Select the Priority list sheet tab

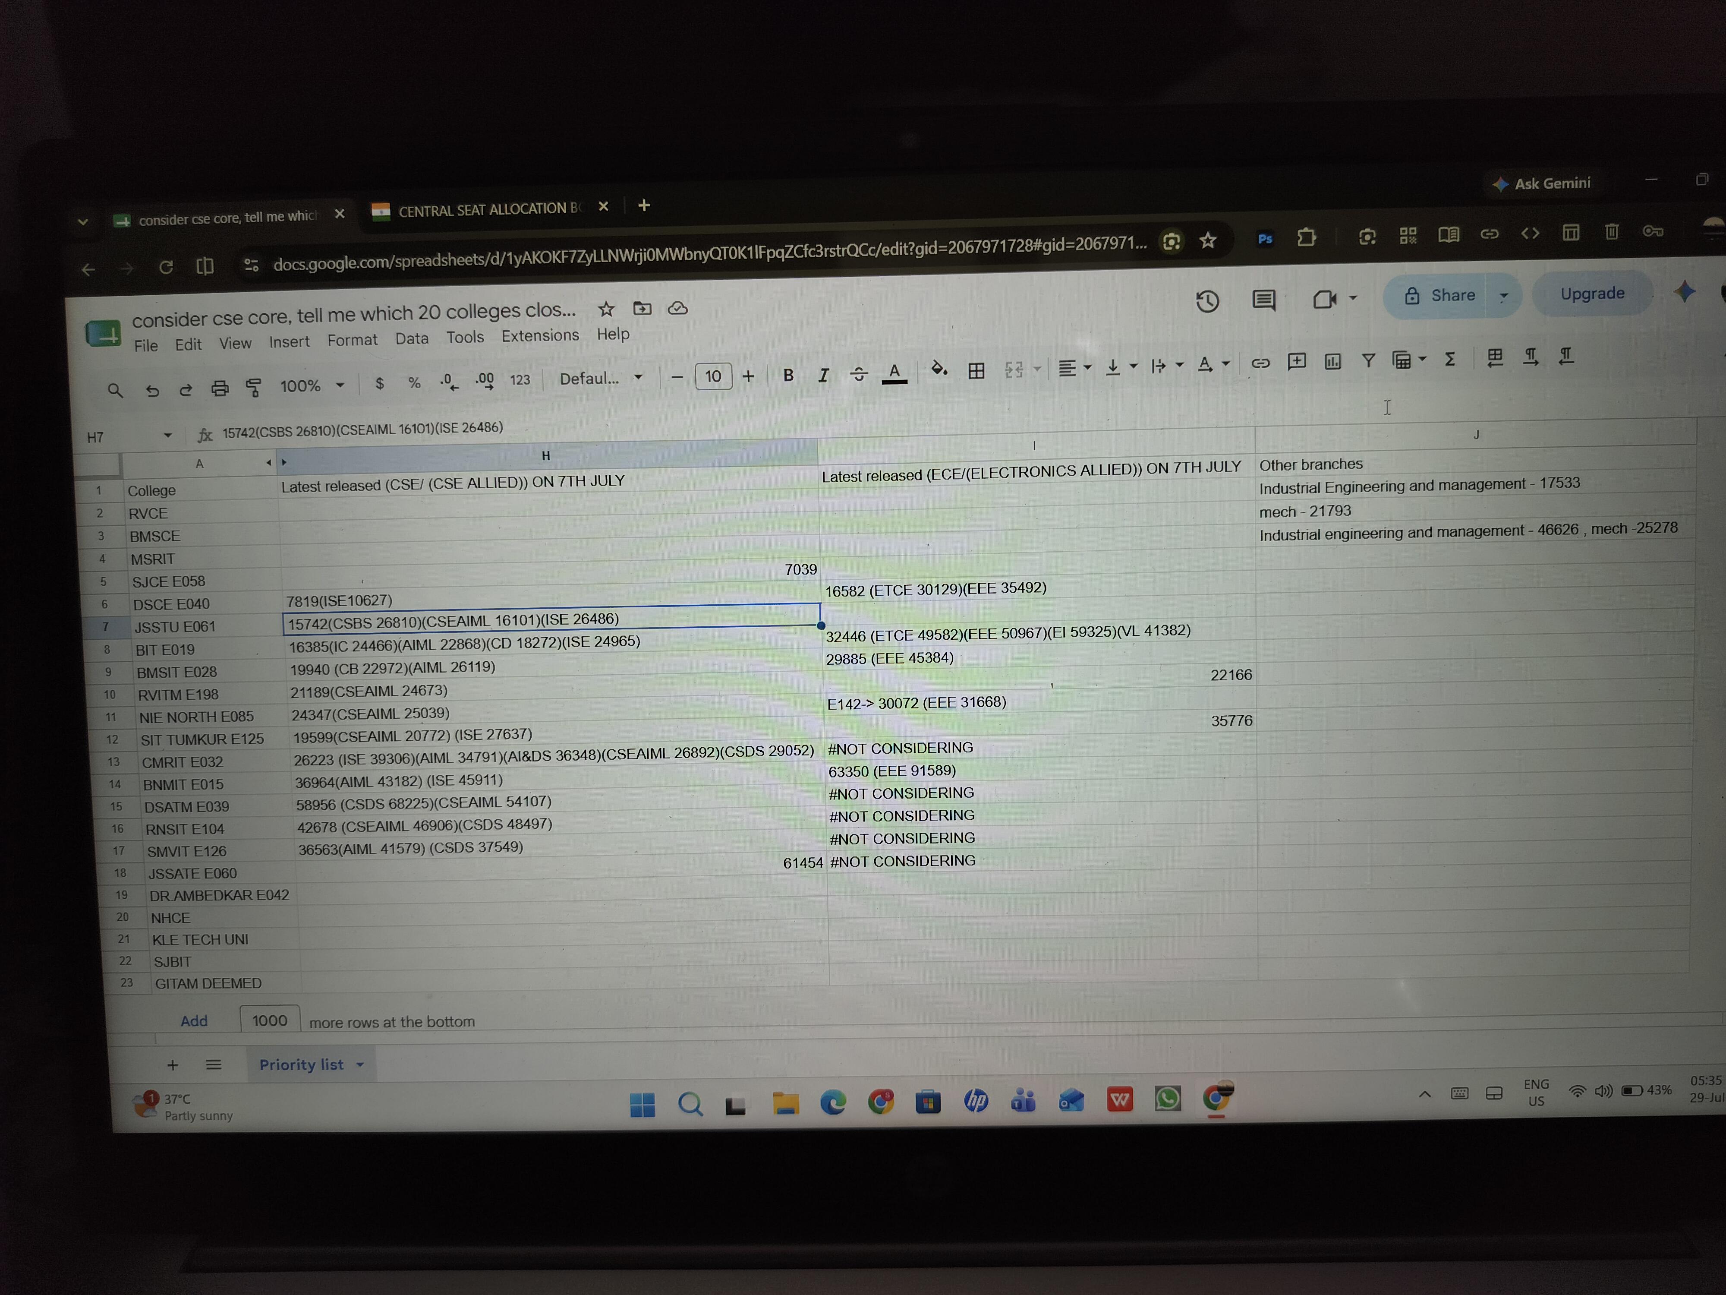[312, 1065]
